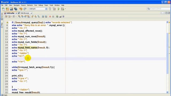Click the Build Project hammer icon

point(50,9)
